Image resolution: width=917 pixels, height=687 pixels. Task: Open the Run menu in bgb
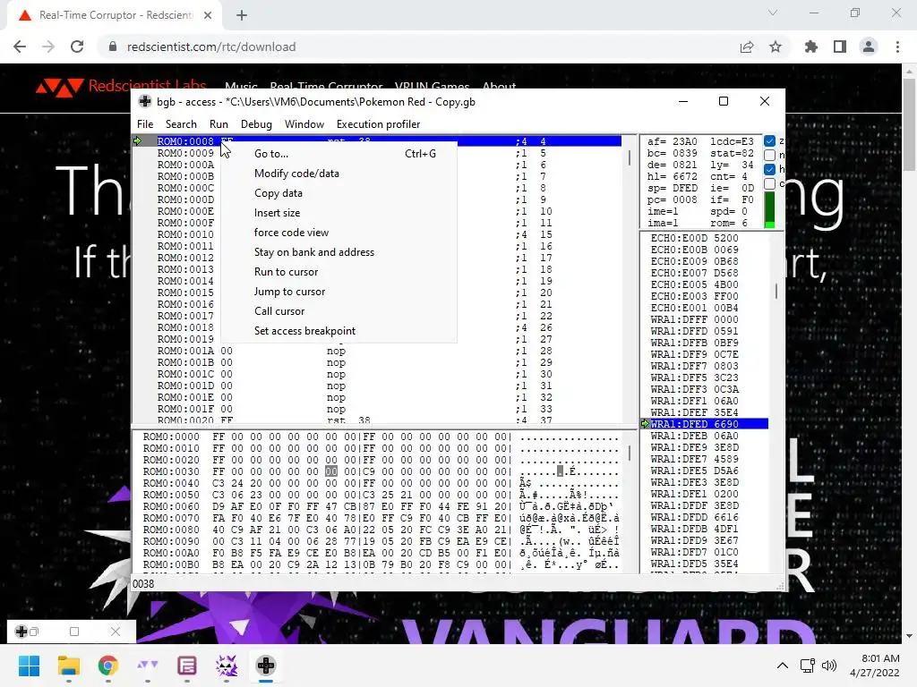pos(219,123)
